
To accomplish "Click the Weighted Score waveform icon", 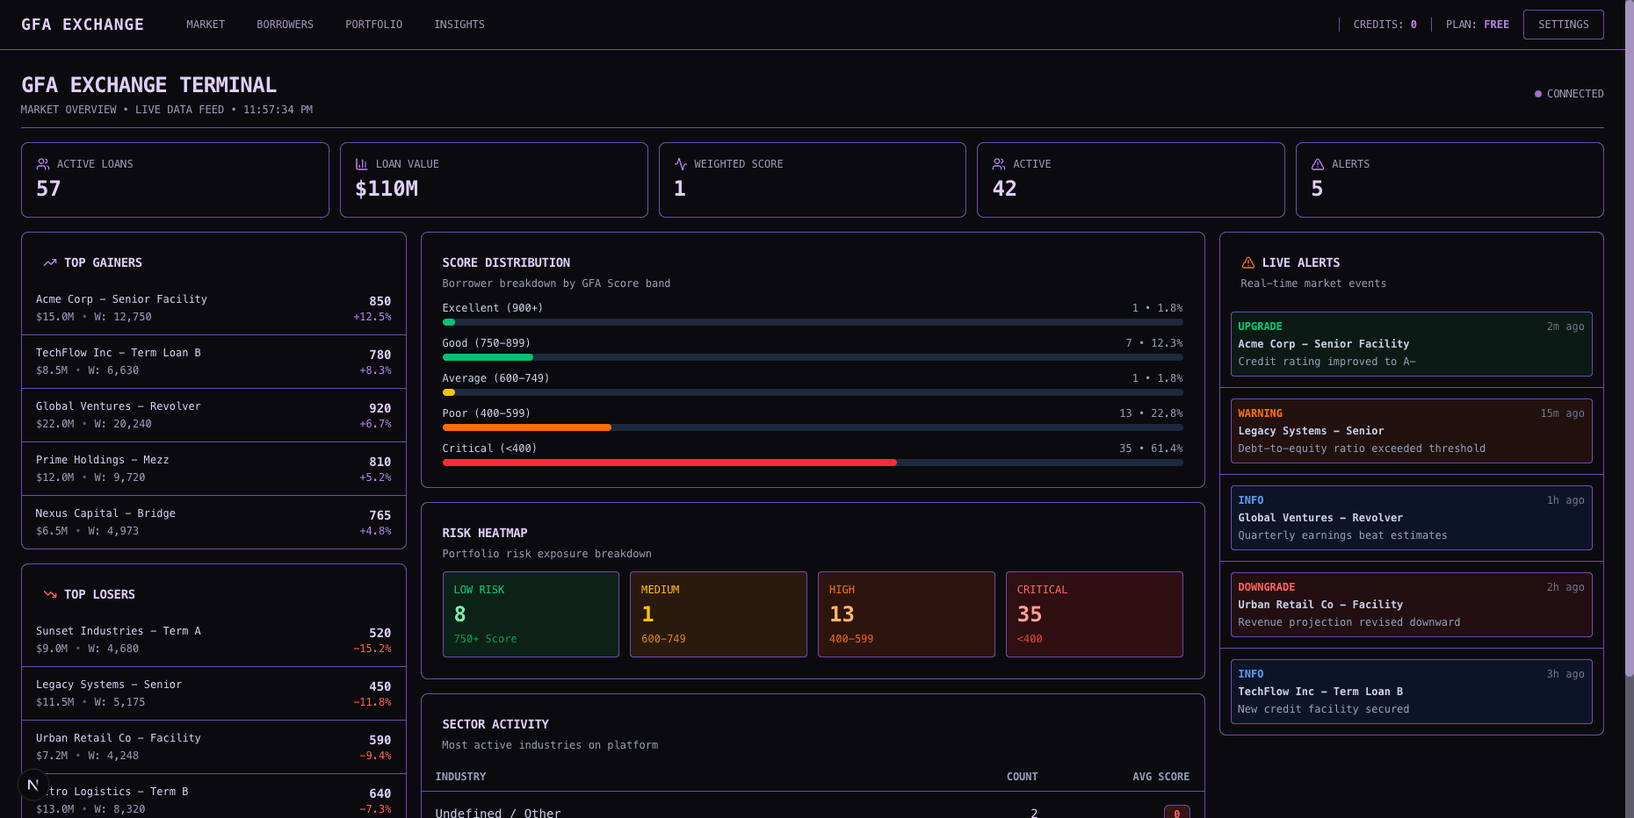I will (680, 163).
